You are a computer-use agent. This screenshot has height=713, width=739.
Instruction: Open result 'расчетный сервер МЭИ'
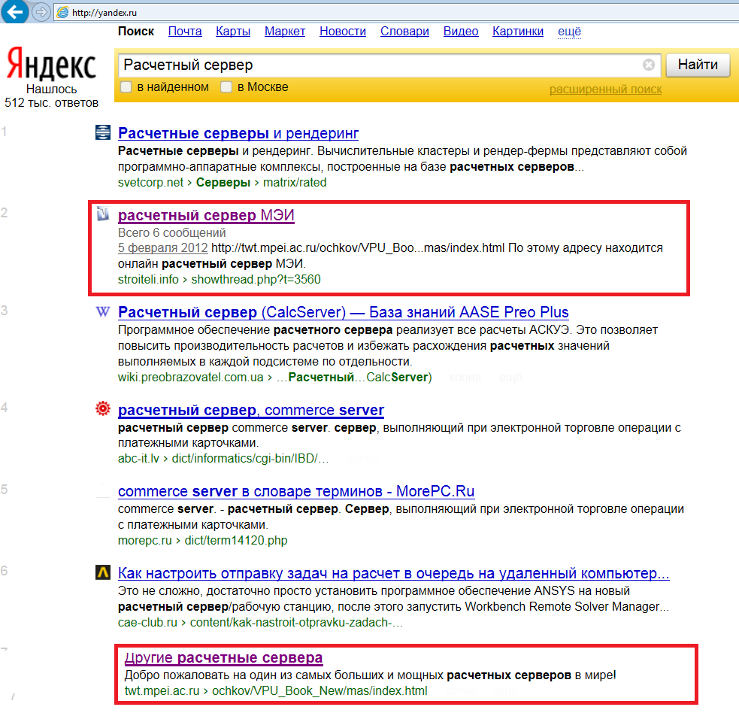[x=206, y=215]
